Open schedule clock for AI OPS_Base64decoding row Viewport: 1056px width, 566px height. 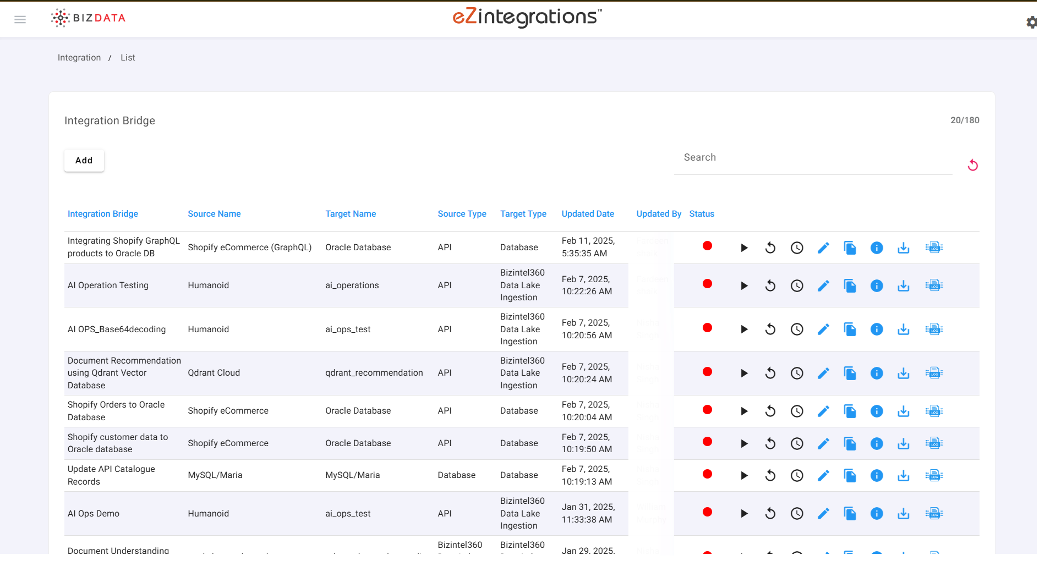click(797, 329)
